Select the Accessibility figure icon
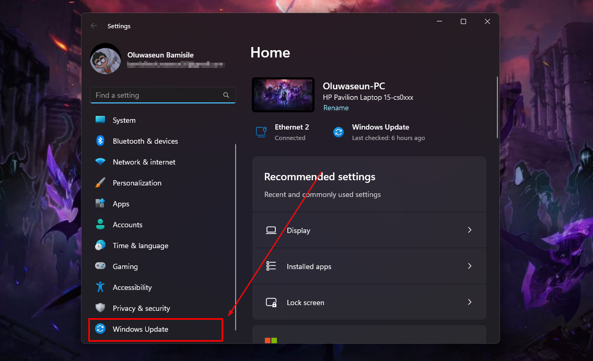The image size is (593, 361). point(100,287)
